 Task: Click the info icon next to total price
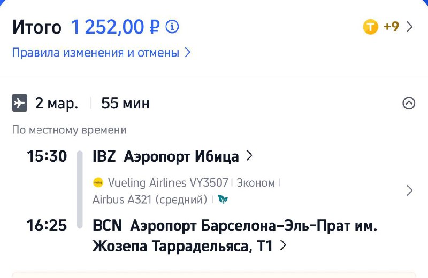(172, 27)
